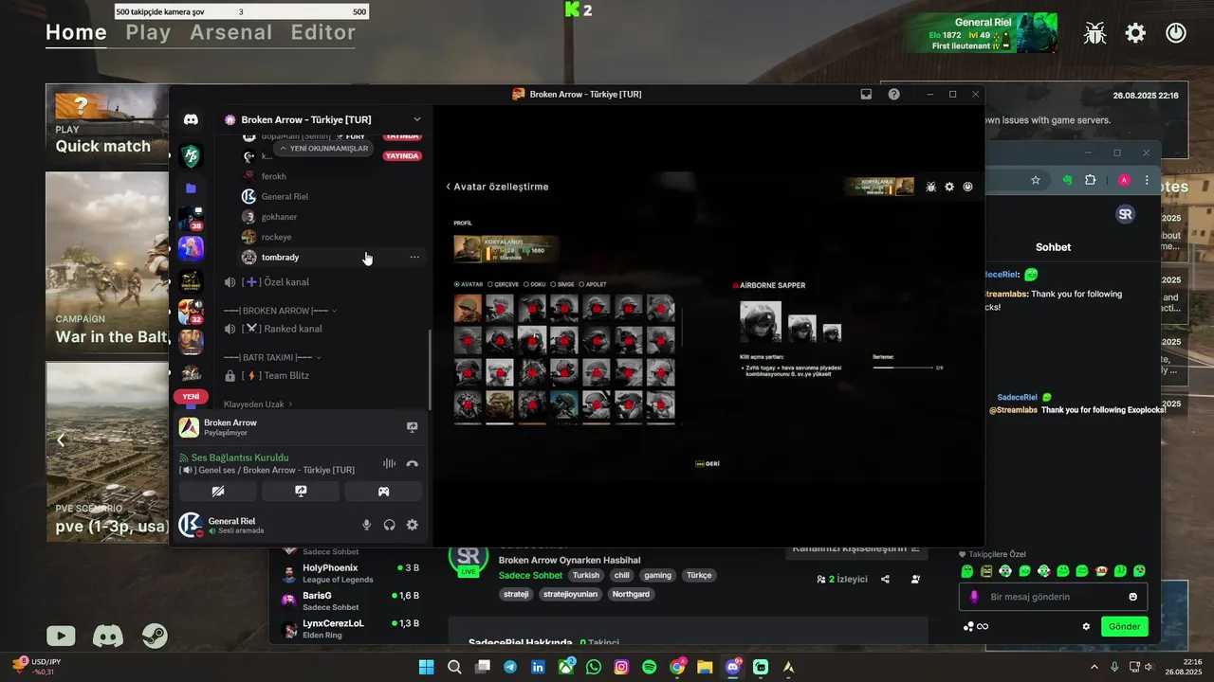
Task: Open Chrome extensions puzzle icon
Action: click(1091, 180)
